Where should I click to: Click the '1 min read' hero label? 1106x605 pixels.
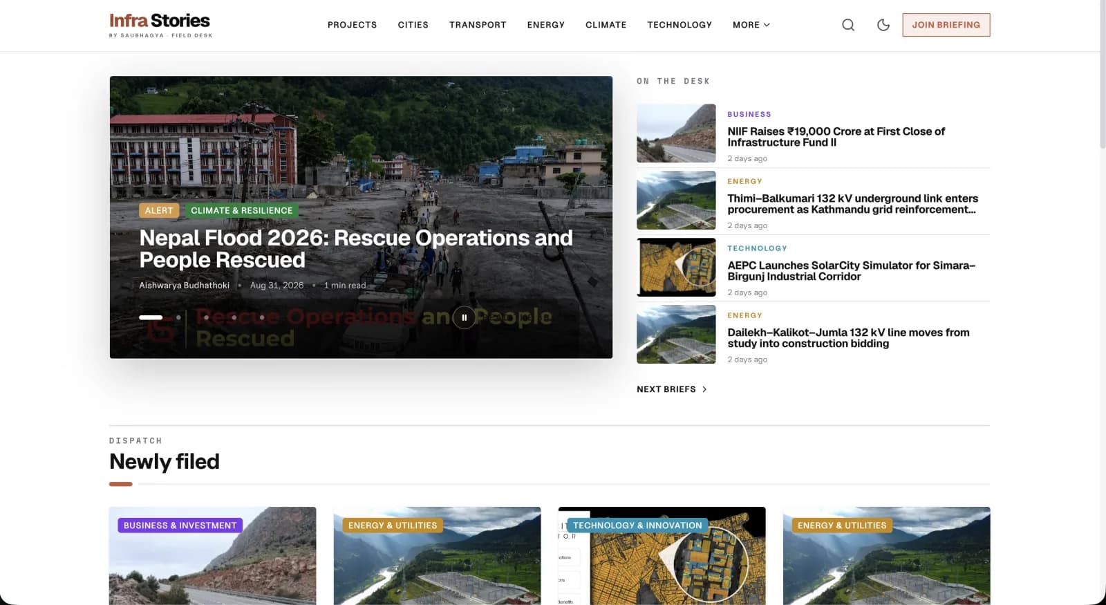pos(345,286)
